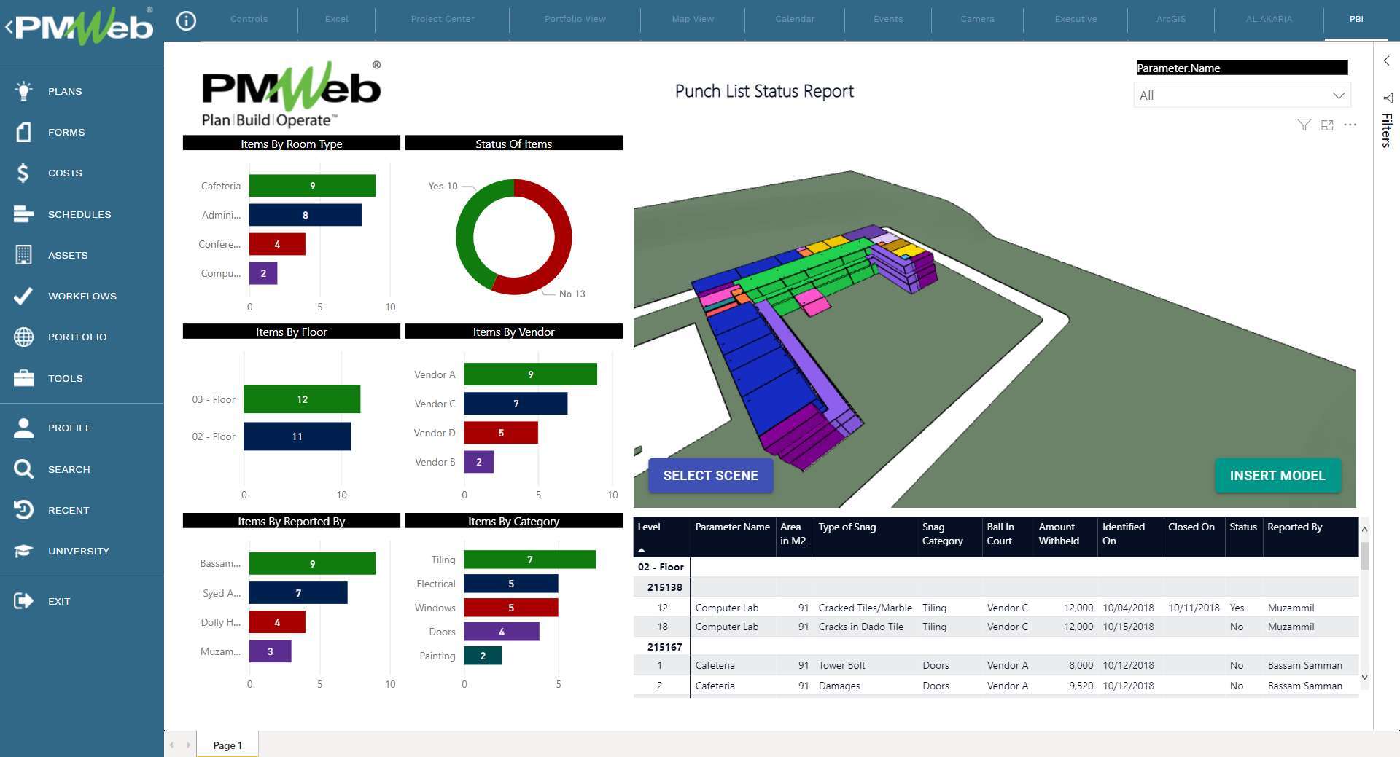The height and width of the screenshot is (757, 1400).
Task: Click the table scrollbar up arrow
Action: pos(1364,529)
